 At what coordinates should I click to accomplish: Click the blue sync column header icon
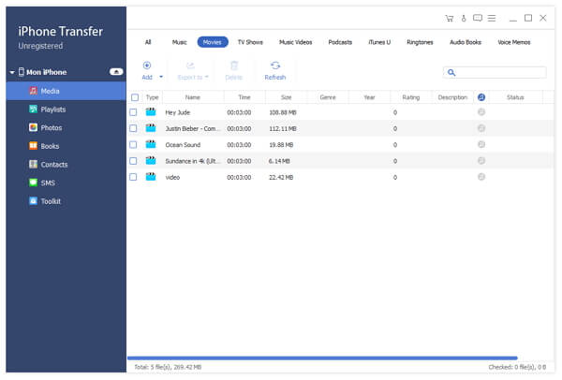481,97
